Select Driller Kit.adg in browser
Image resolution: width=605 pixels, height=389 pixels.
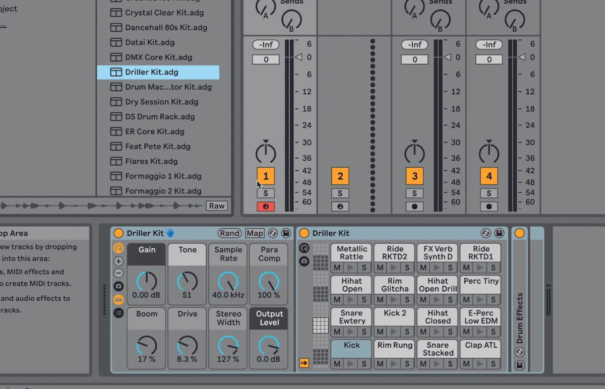click(158, 72)
